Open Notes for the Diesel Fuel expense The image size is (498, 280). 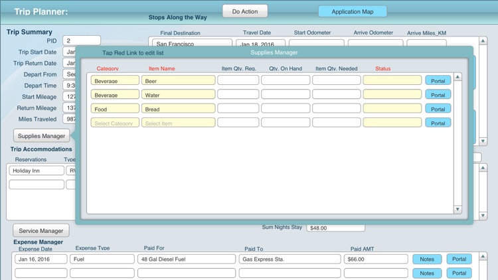point(426,259)
